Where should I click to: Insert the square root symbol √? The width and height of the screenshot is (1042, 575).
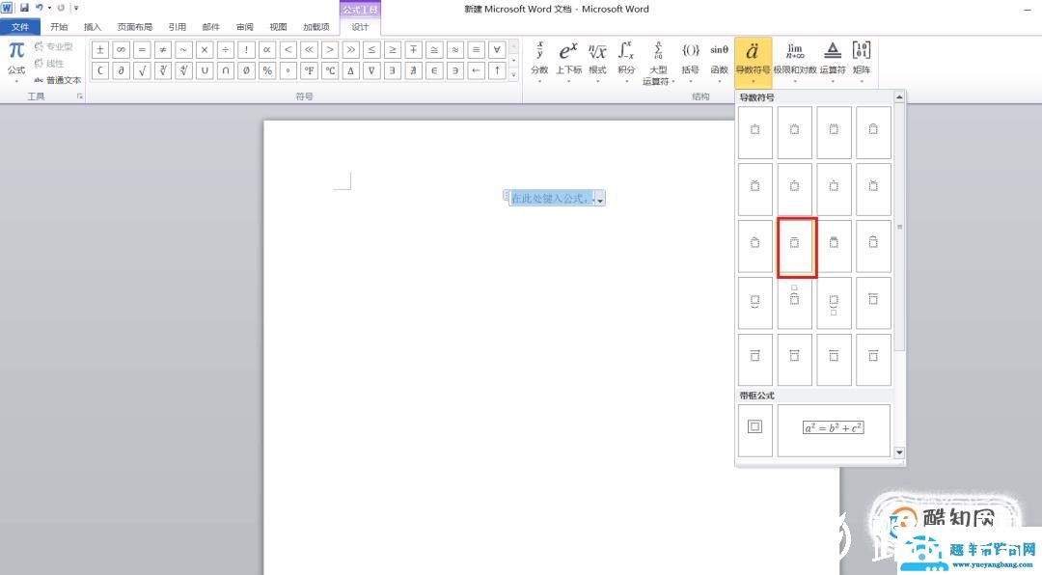142,70
